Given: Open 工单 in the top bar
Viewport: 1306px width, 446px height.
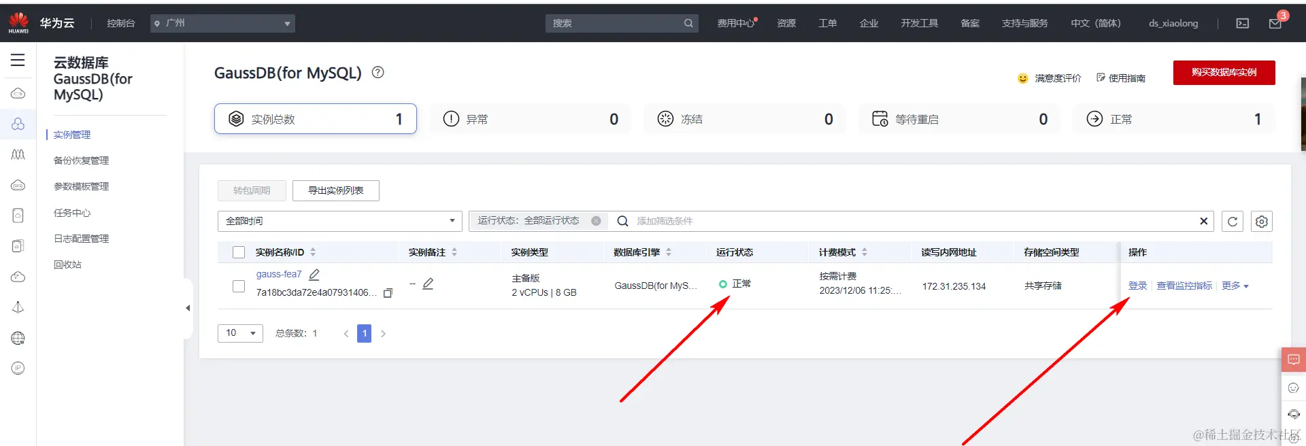Looking at the screenshot, I should pyautogui.click(x=828, y=23).
